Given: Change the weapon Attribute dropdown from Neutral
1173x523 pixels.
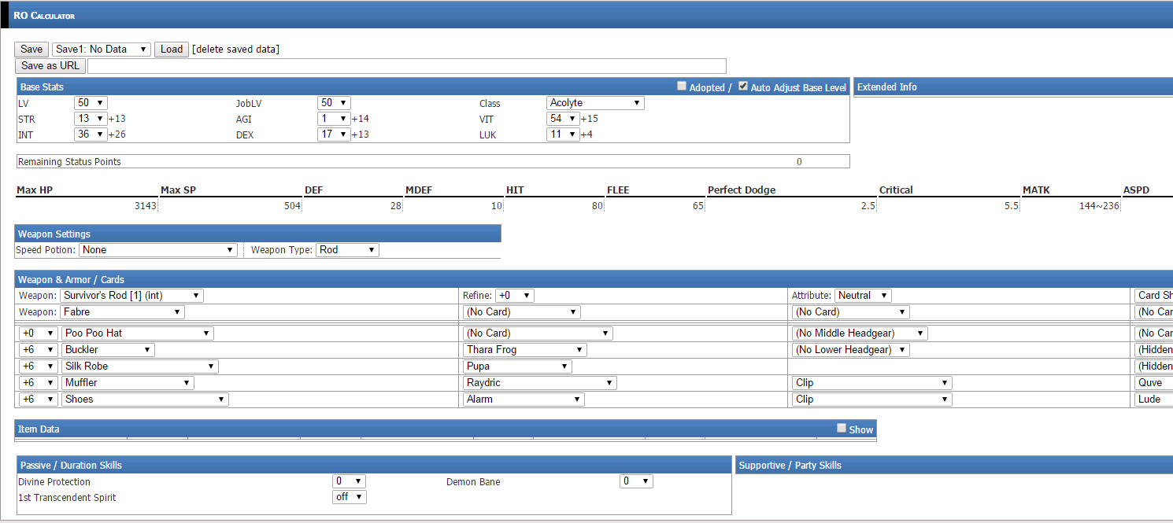Looking at the screenshot, I should (x=862, y=296).
